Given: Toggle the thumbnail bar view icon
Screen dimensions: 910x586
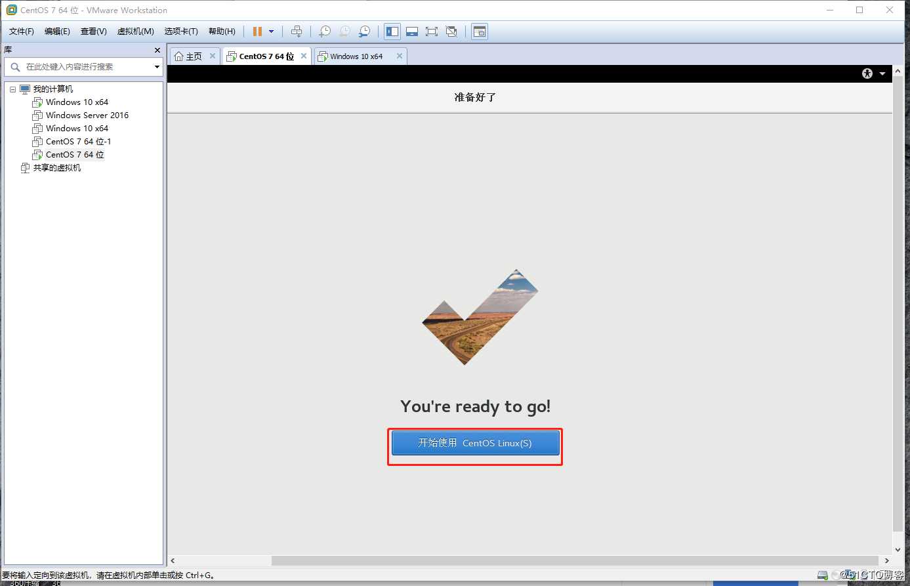Looking at the screenshot, I should (x=412, y=31).
